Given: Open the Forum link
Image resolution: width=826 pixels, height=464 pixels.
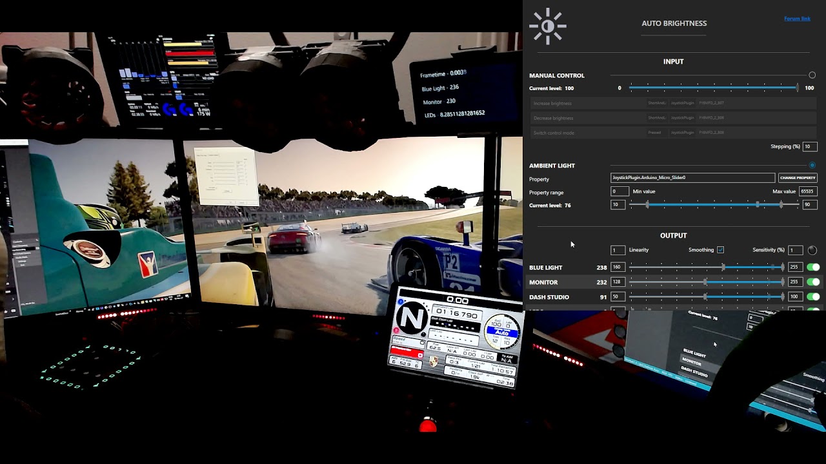Looking at the screenshot, I should [x=797, y=19].
